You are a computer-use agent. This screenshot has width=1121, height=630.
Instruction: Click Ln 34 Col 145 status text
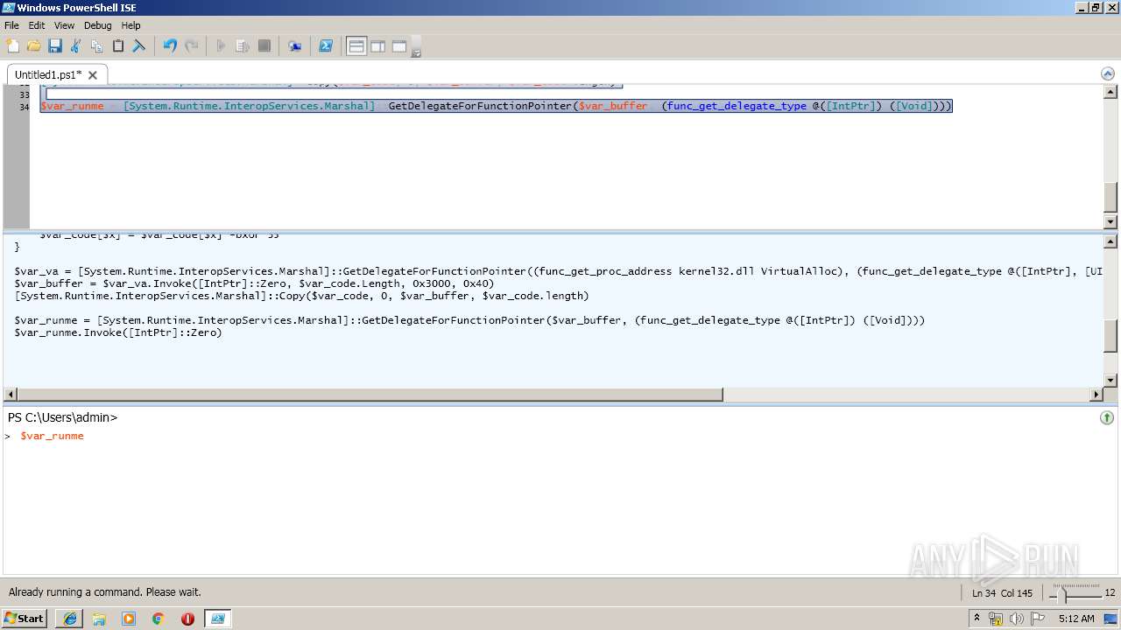pyautogui.click(x=1002, y=592)
